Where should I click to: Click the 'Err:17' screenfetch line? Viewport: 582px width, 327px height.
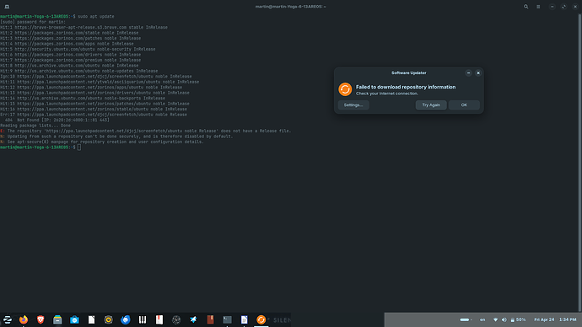click(94, 115)
